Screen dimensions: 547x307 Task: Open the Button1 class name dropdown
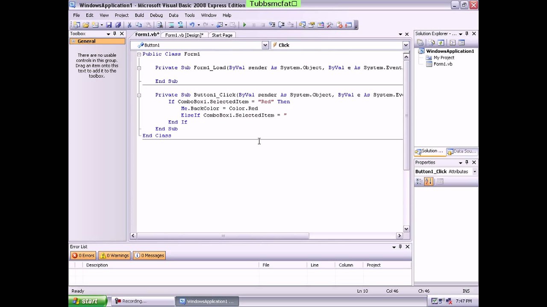coord(265,45)
